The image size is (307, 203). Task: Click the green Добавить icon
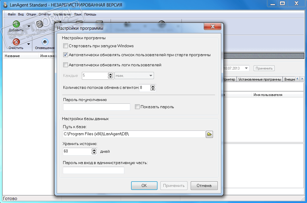coord(16,24)
